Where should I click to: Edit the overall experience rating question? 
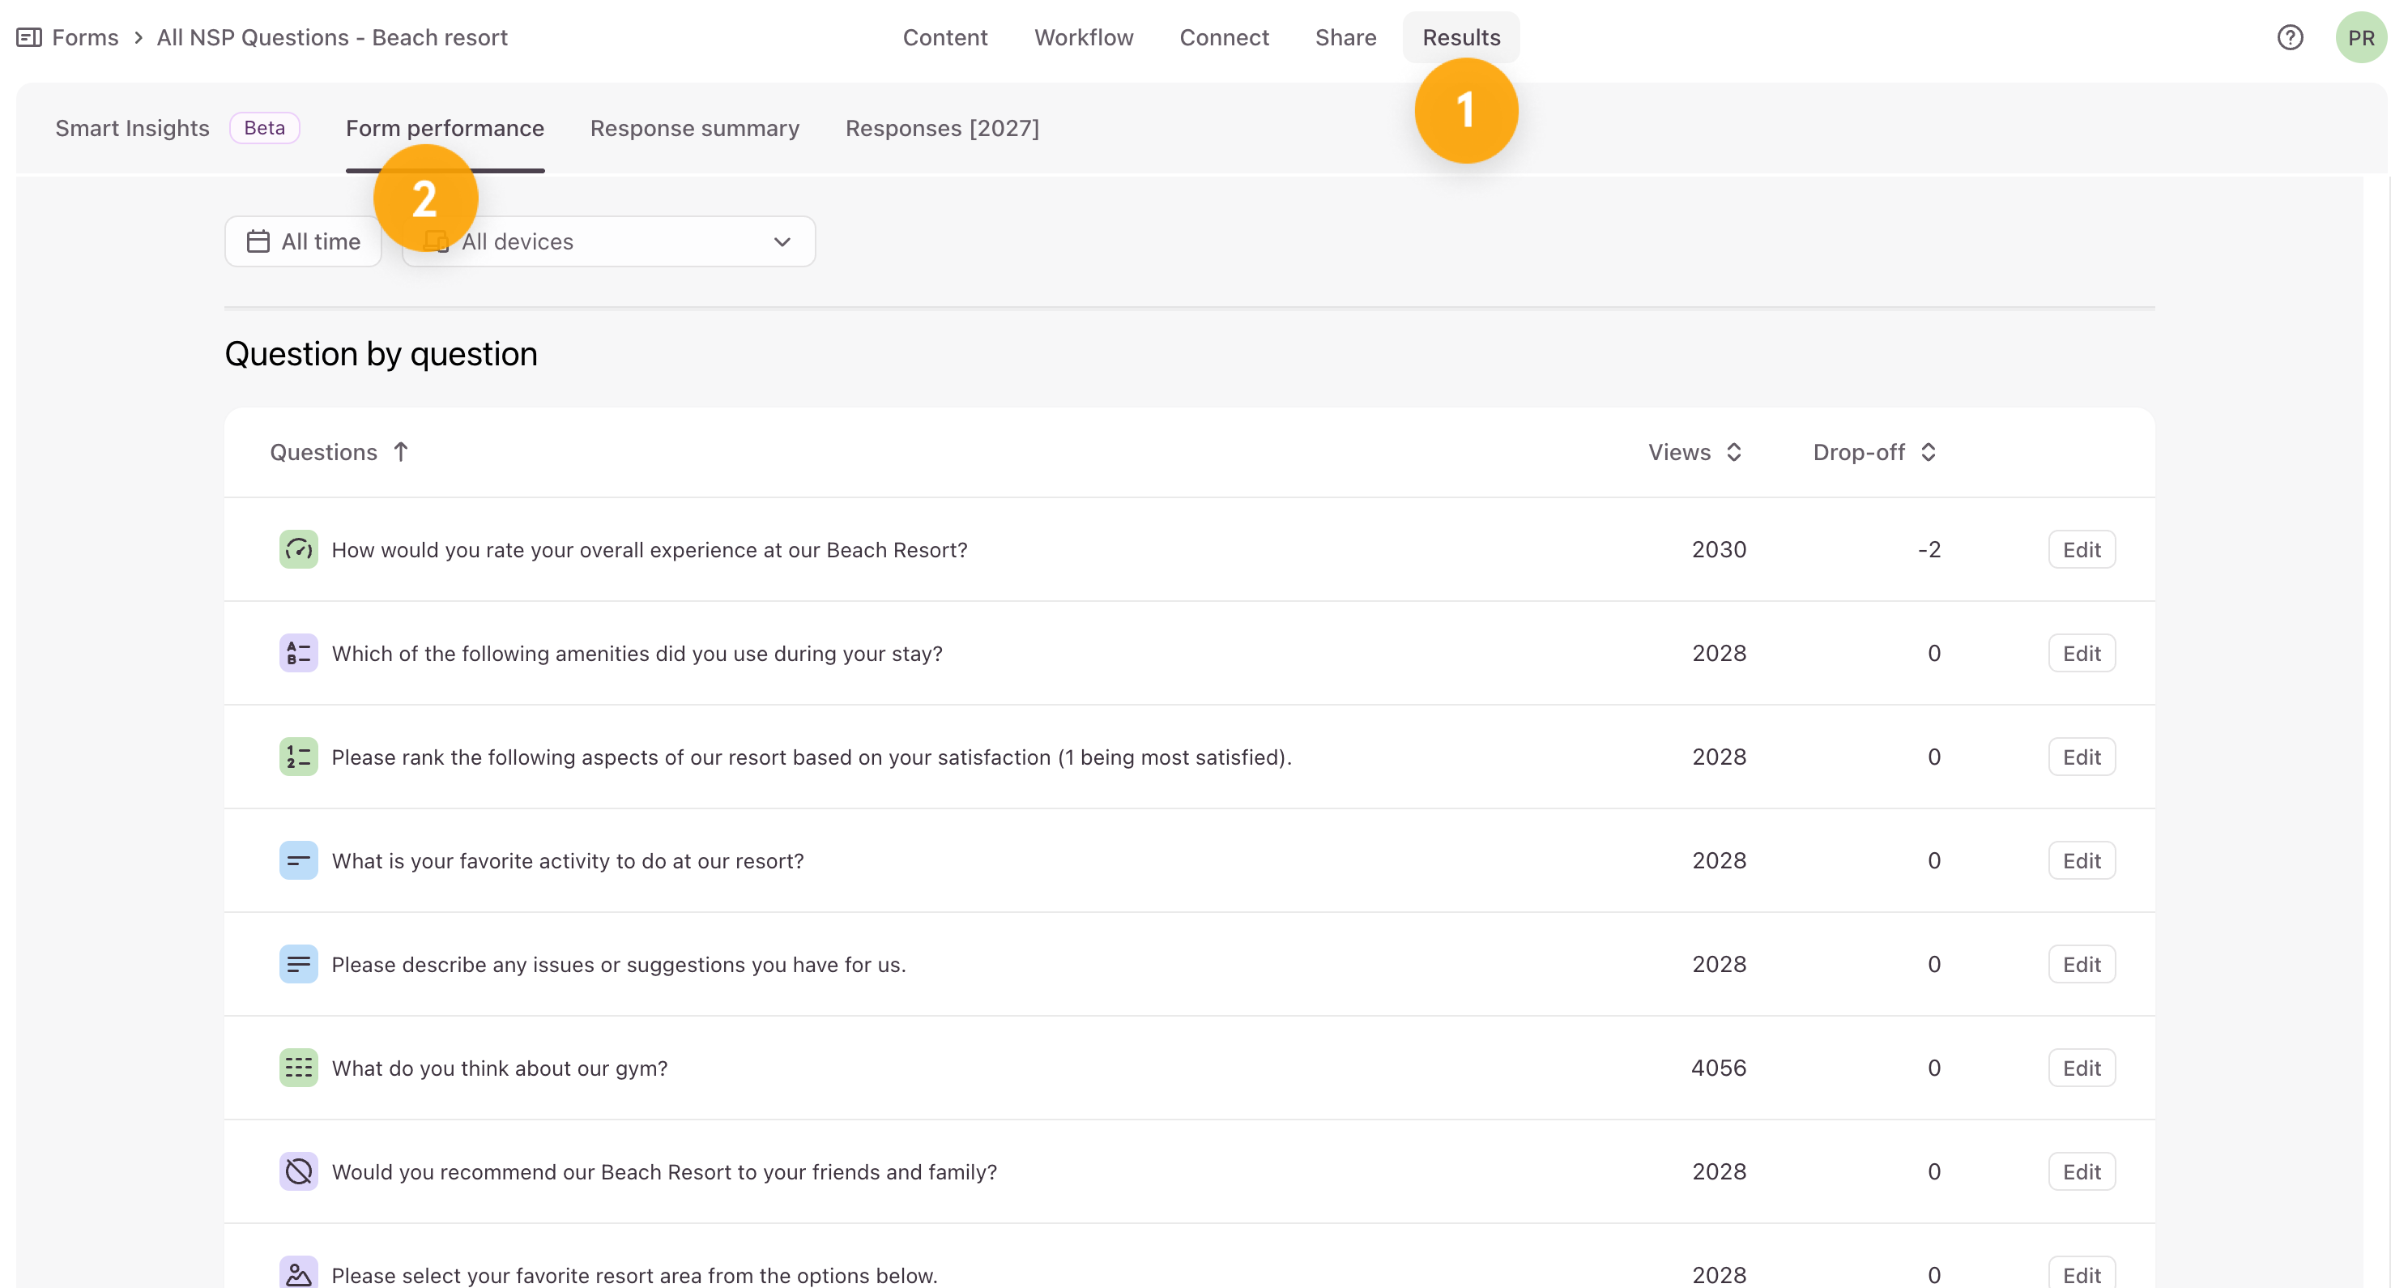pyautogui.click(x=2082, y=550)
